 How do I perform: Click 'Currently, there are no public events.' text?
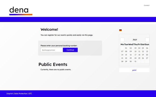click(x=56, y=70)
